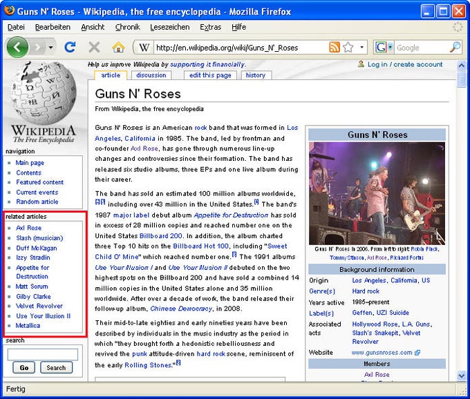Open the edit this page tab
Image resolution: width=470 pixels, height=399 pixels.
point(210,75)
